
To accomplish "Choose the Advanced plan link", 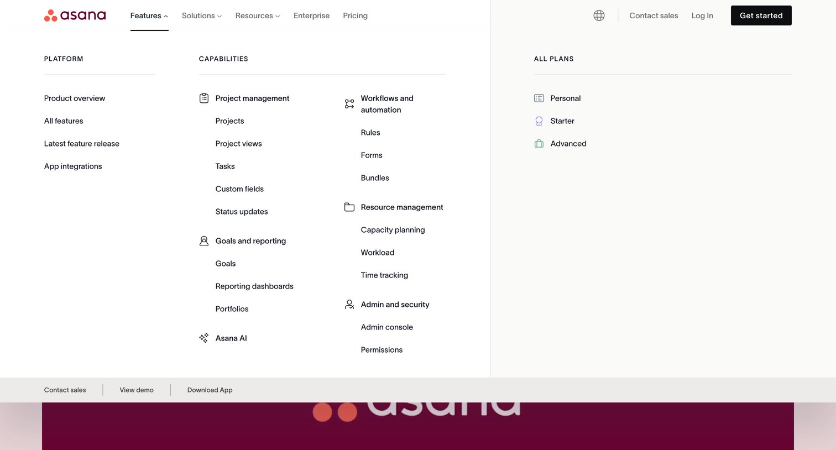I will [568, 144].
